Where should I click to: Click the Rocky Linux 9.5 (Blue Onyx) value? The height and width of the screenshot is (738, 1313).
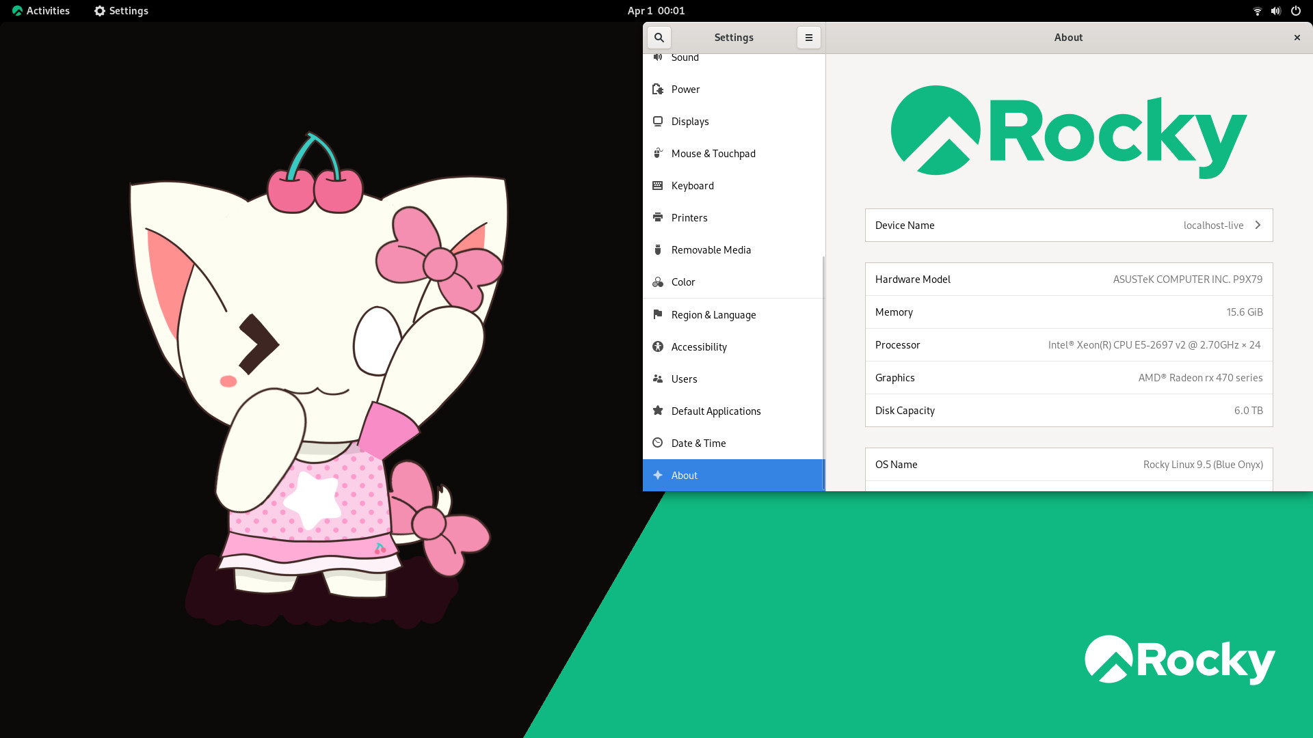tap(1203, 464)
